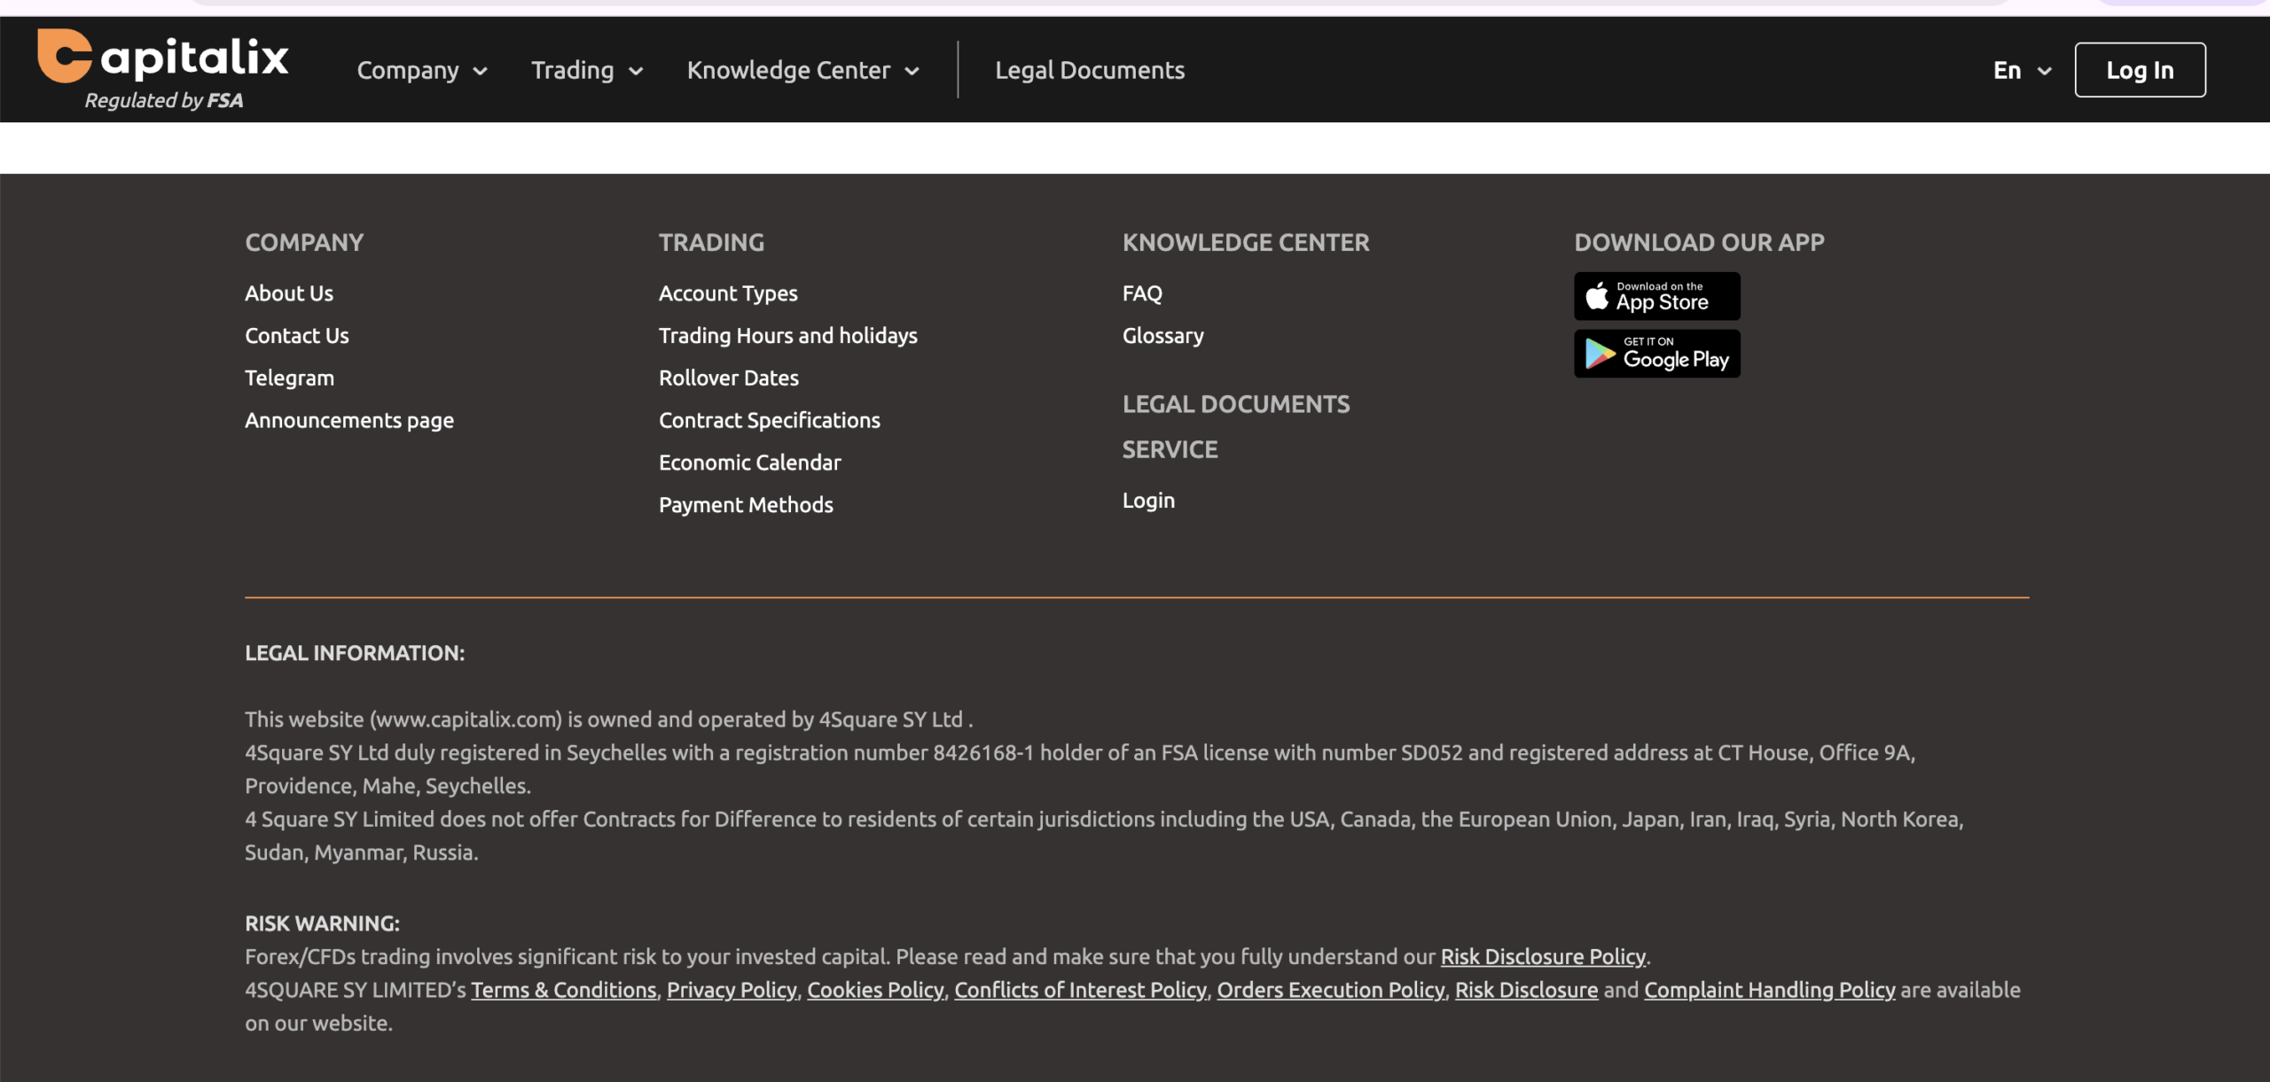Open the About Us footer link
The height and width of the screenshot is (1082, 2270).
click(289, 293)
